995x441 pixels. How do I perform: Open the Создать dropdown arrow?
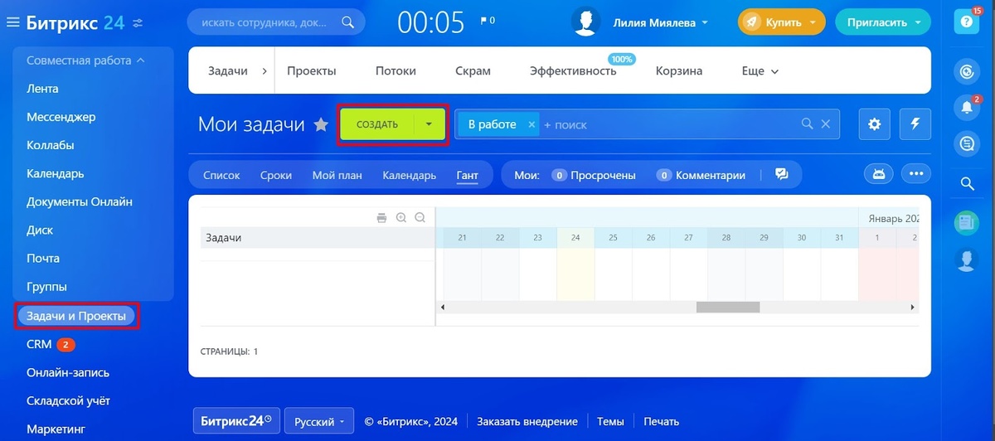(429, 124)
